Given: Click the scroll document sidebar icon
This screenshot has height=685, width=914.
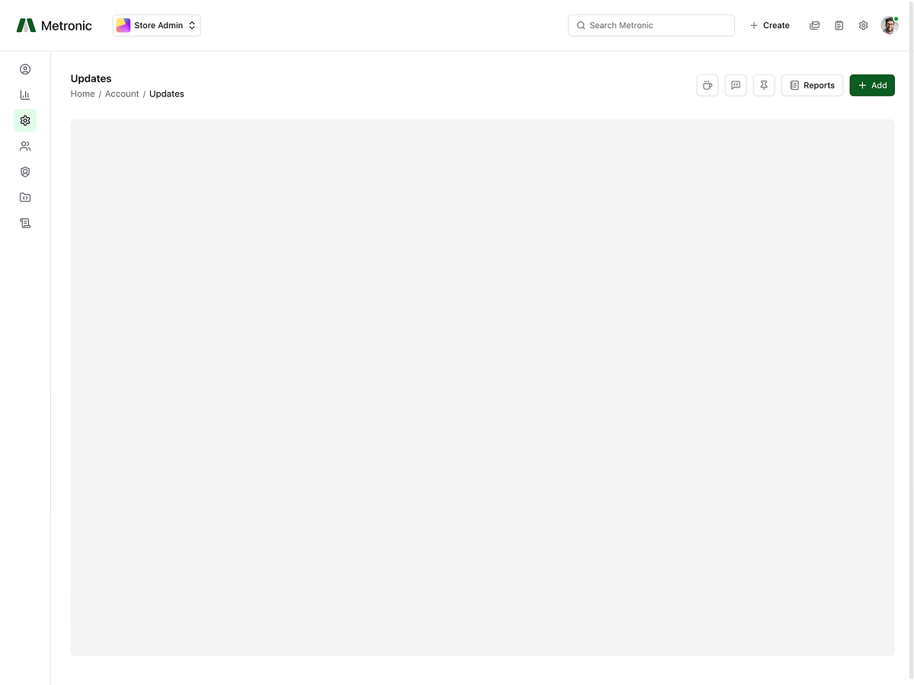Looking at the screenshot, I should tap(25, 223).
